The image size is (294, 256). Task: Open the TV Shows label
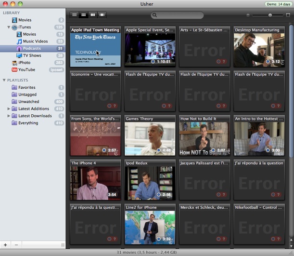[32, 55]
